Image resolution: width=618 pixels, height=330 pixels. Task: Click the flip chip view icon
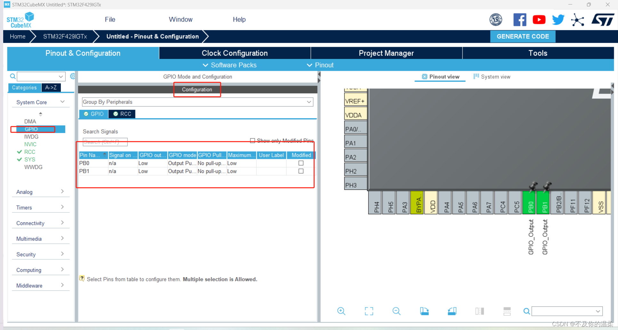[480, 311]
